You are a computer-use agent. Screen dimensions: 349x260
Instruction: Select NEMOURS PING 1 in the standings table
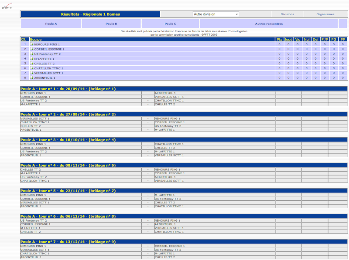[x=47, y=44]
